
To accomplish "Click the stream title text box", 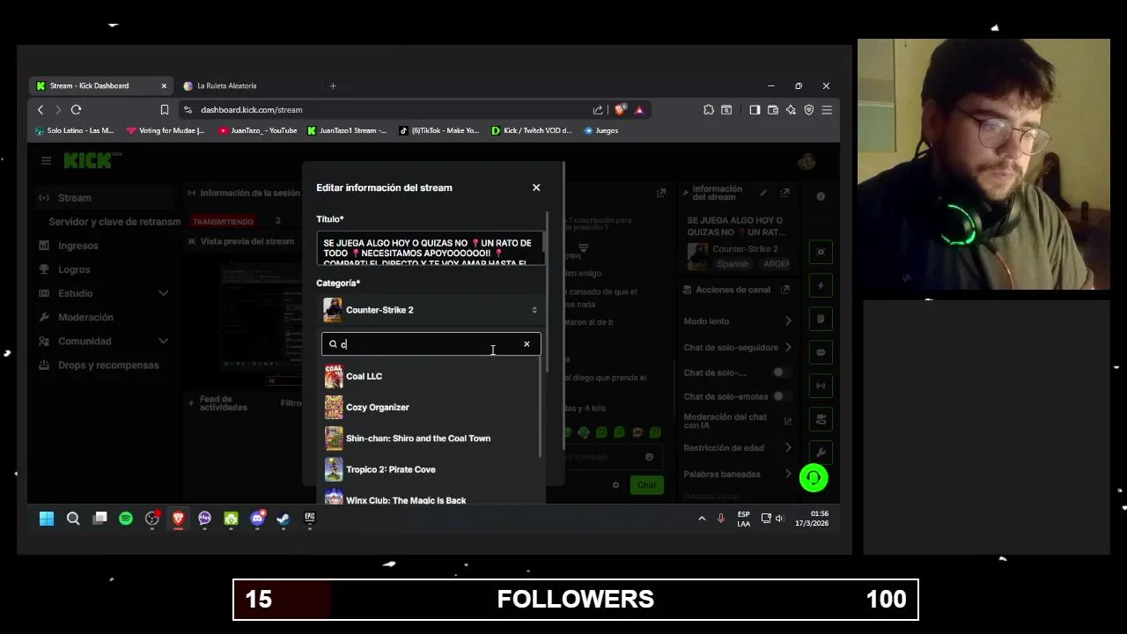I will (x=431, y=249).
